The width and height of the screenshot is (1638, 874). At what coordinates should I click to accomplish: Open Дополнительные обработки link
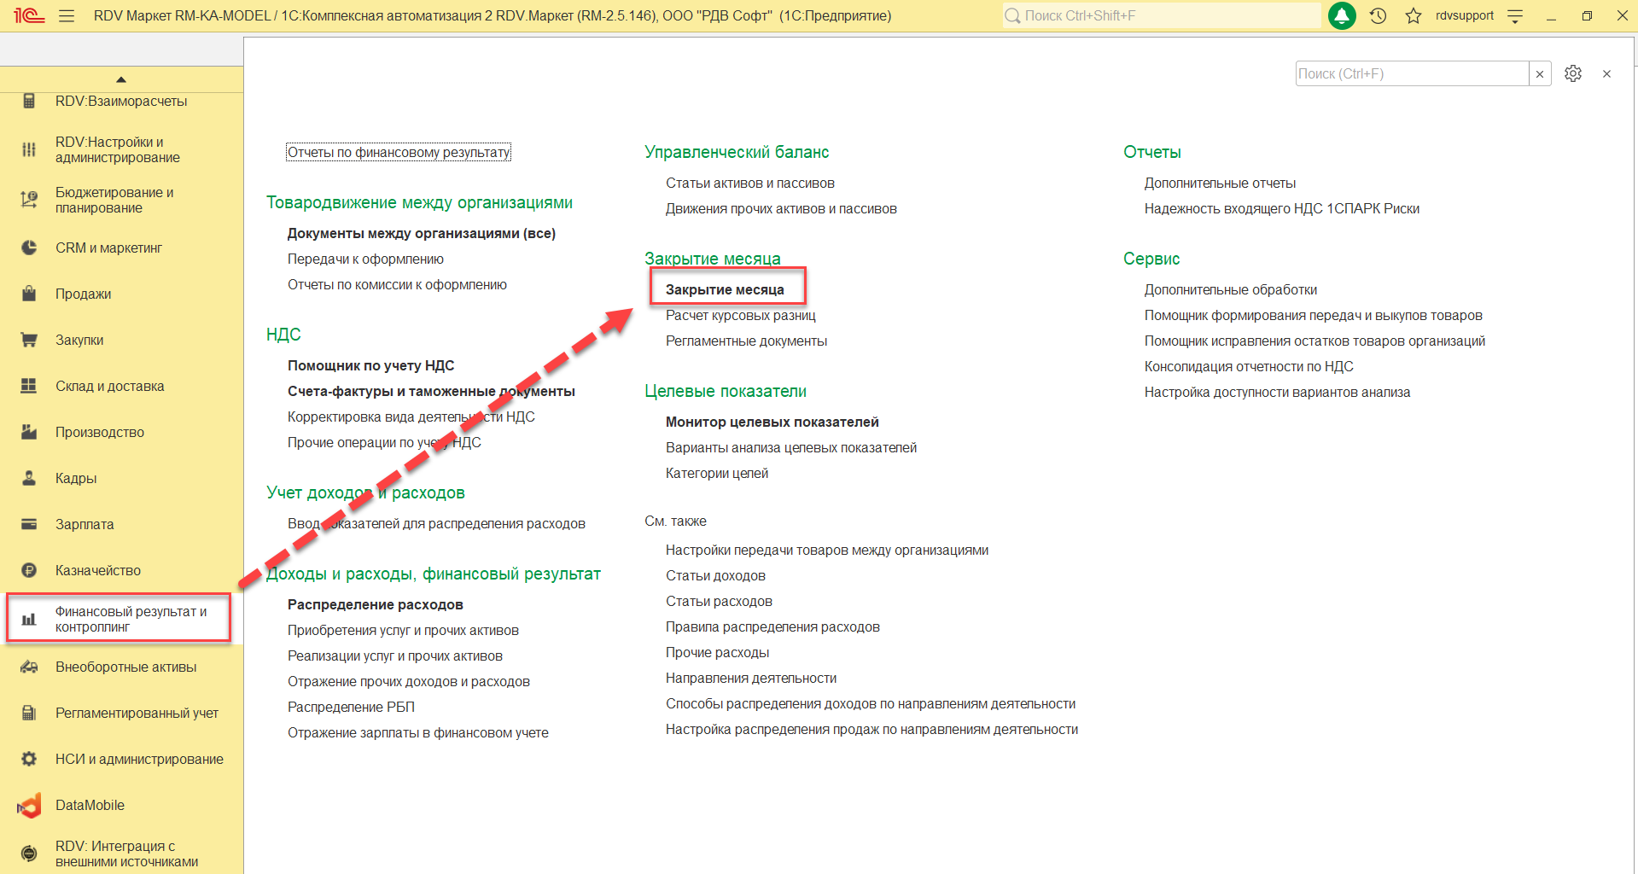pos(1231,289)
